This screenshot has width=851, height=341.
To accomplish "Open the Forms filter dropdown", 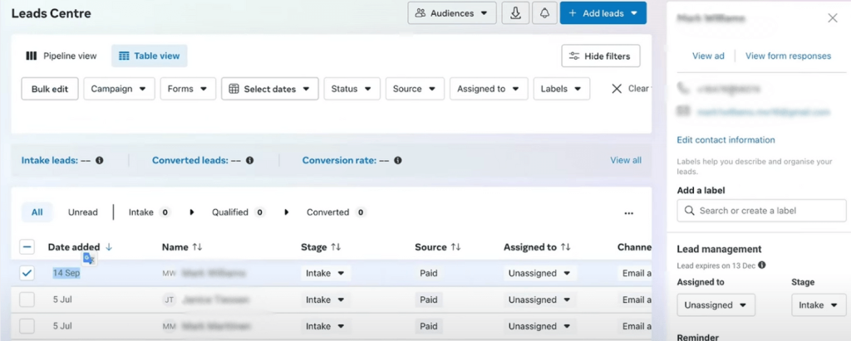I will [188, 89].
